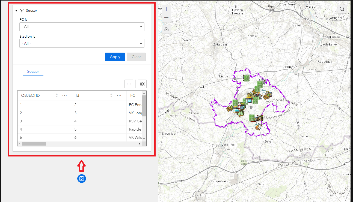
Task: Select the Soccer tab above the table
Action: pos(33,71)
